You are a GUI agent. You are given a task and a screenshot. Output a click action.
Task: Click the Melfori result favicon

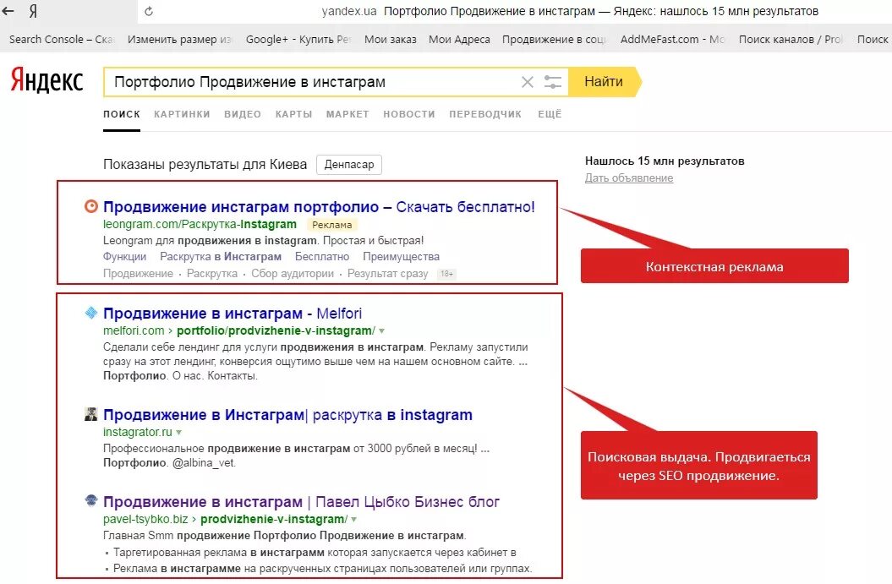pyautogui.click(x=91, y=312)
